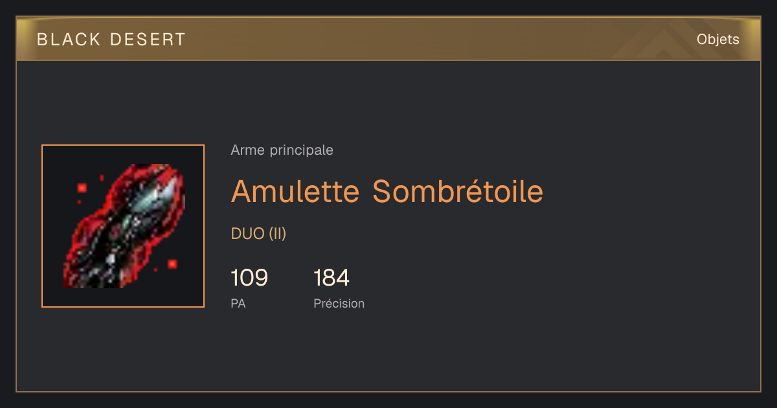The height and width of the screenshot is (408, 777).
Task: Click the gold border line under header
Action: [388, 60]
